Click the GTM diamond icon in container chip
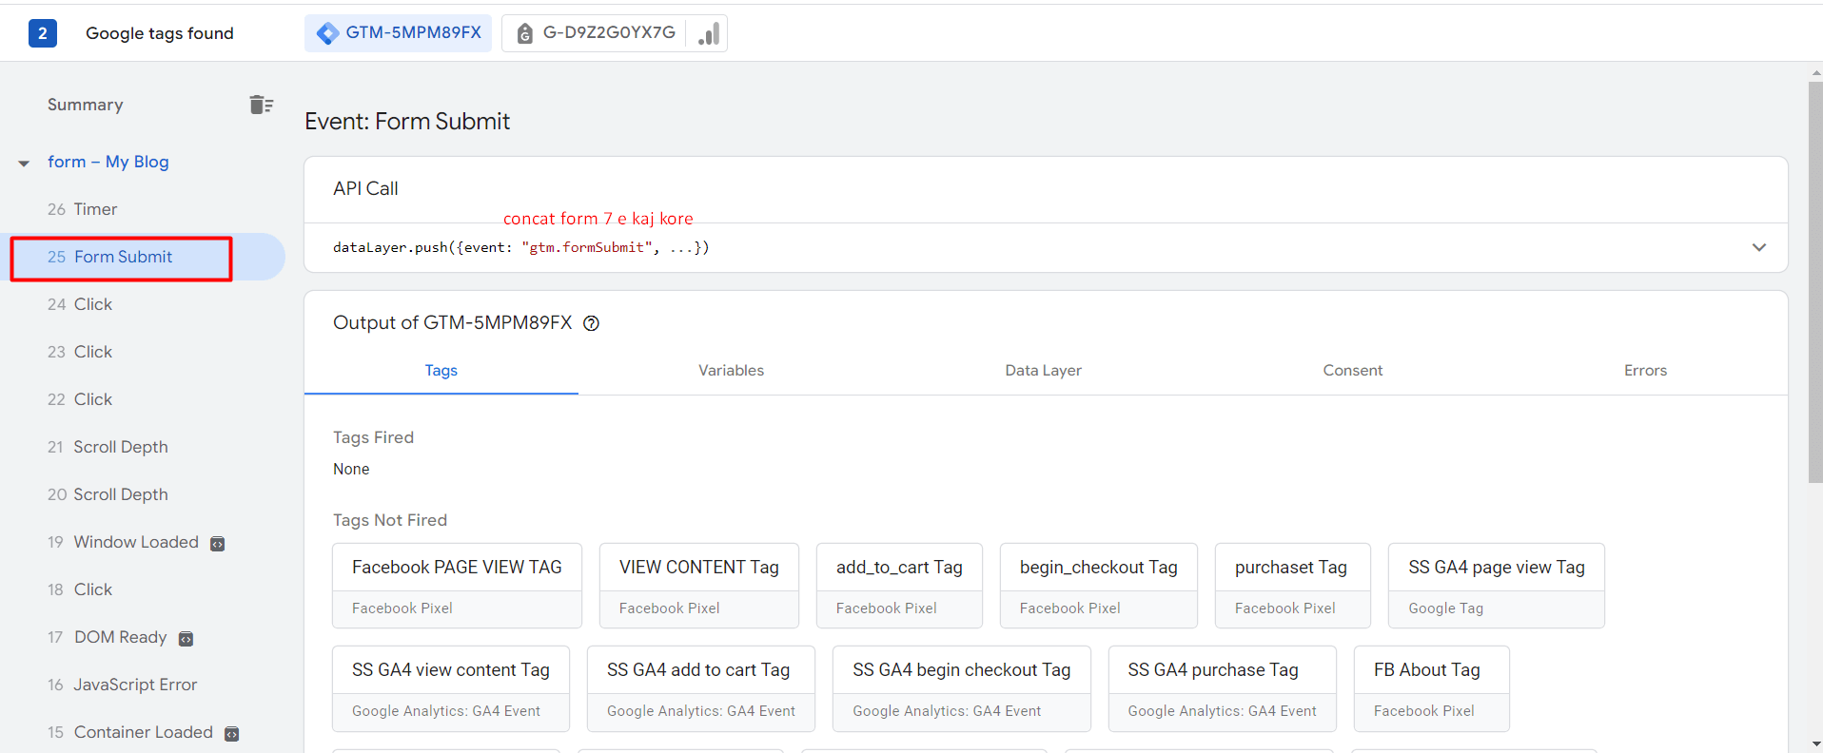The height and width of the screenshot is (753, 1823). tap(328, 33)
